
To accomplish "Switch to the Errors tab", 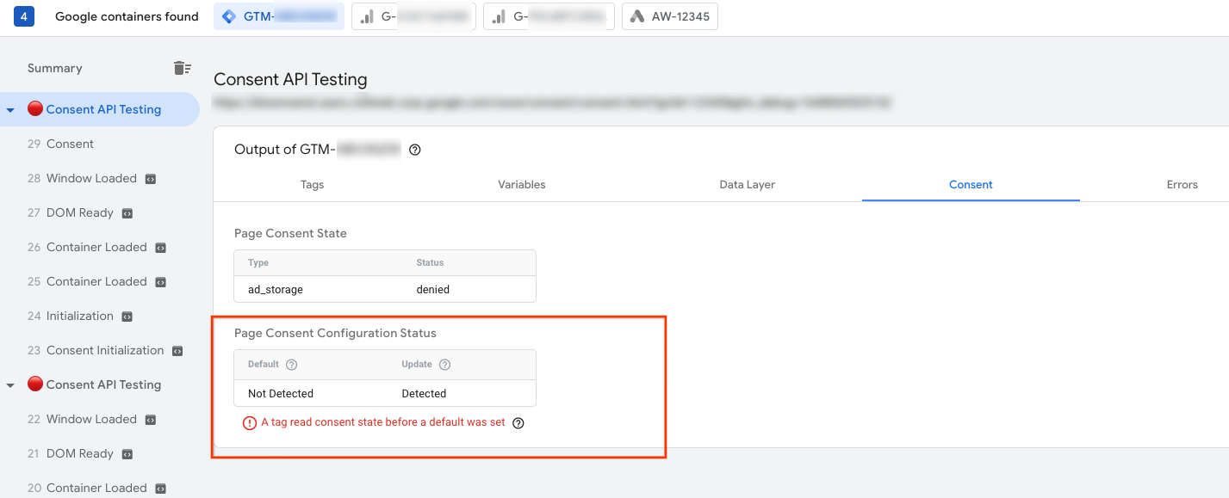I will [x=1182, y=184].
